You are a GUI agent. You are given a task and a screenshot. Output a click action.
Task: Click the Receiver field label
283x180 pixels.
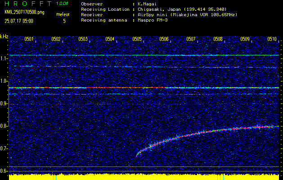[x=92, y=15]
